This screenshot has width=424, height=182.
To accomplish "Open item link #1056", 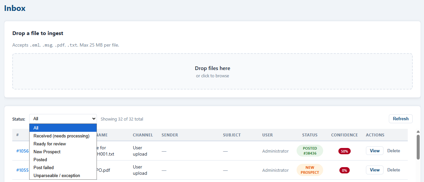I will coord(22,151).
